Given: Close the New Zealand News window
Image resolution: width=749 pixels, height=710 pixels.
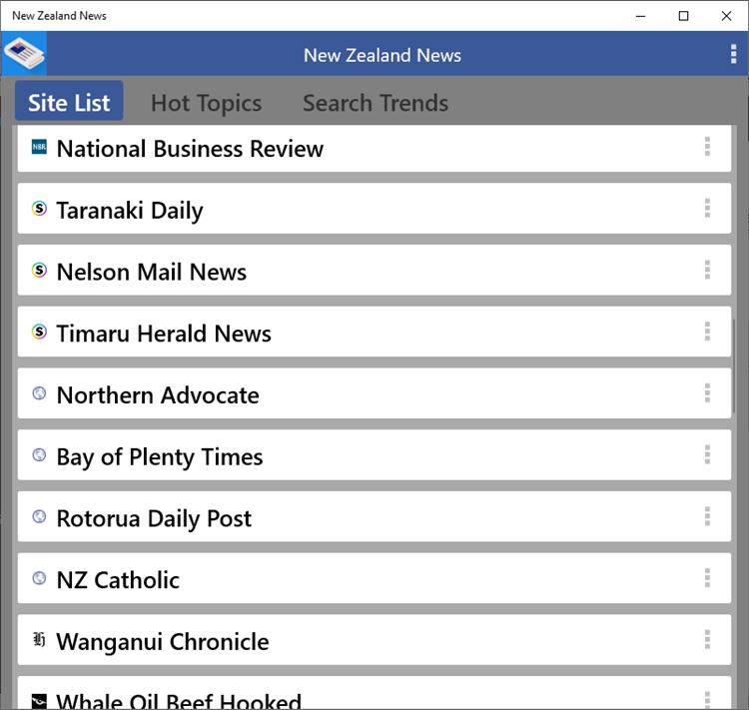Looking at the screenshot, I should click(x=727, y=16).
